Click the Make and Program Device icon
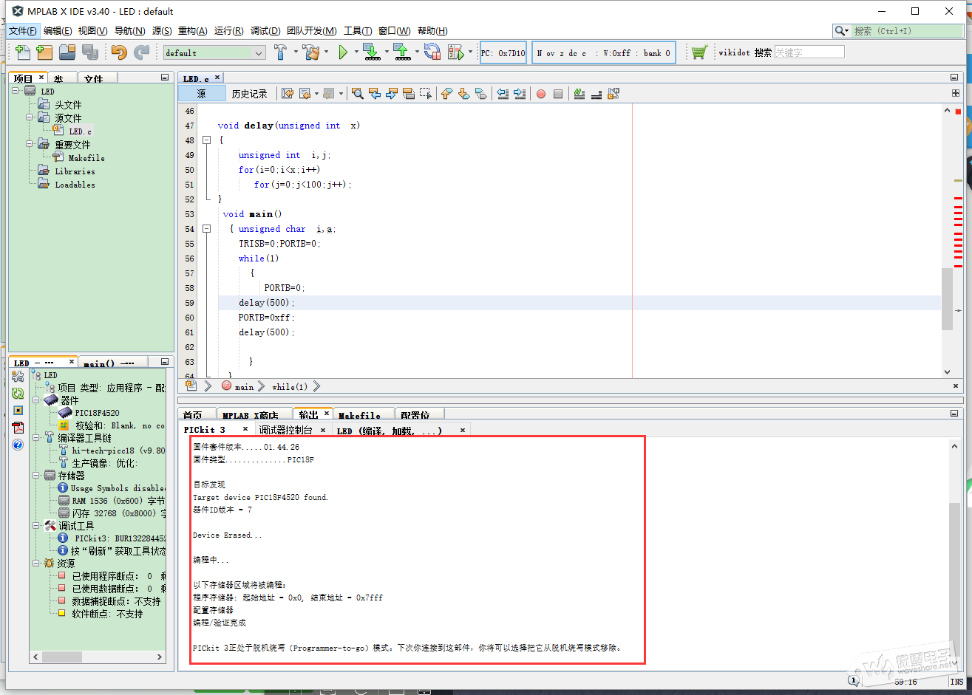Image resolution: width=972 pixels, height=695 pixels. (x=372, y=52)
